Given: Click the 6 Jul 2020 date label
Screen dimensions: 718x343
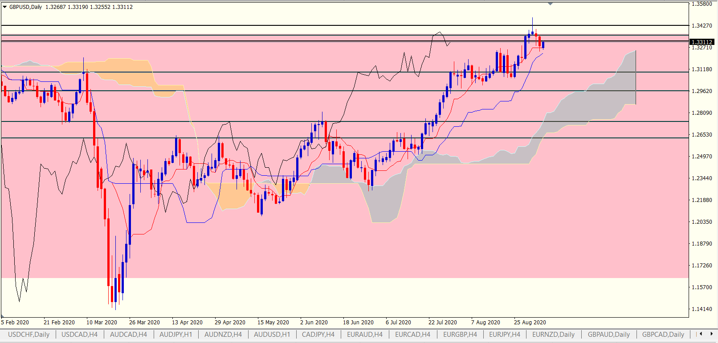Looking at the screenshot, I should (399, 323).
